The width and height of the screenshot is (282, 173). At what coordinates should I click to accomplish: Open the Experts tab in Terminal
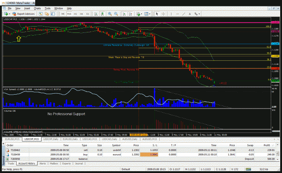(66, 164)
